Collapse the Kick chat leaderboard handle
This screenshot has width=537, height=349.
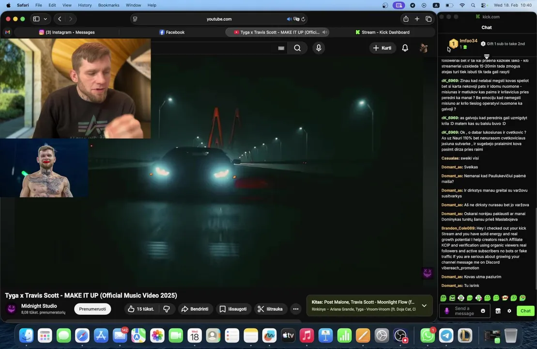pos(486,56)
